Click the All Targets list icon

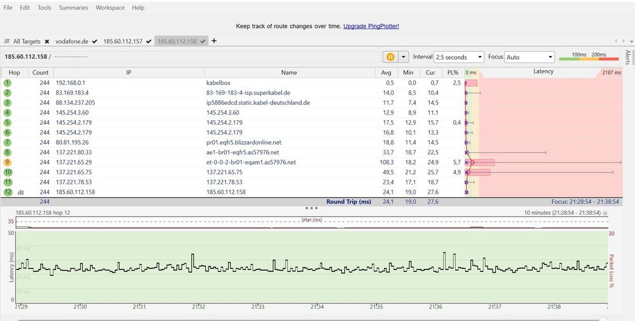7,41
